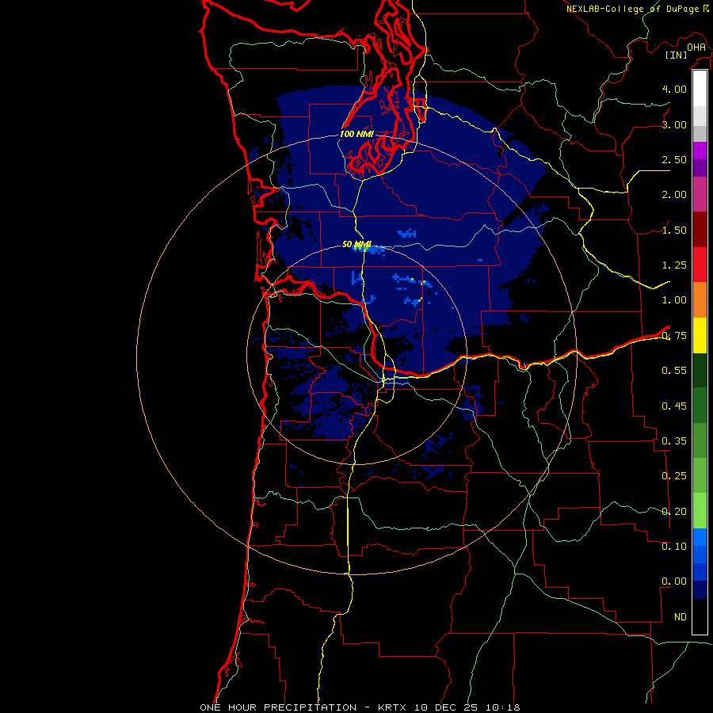This screenshot has height=713, width=713.
Task: Select the pink legend swatch at 2.00
Action: pyautogui.click(x=700, y=194)
